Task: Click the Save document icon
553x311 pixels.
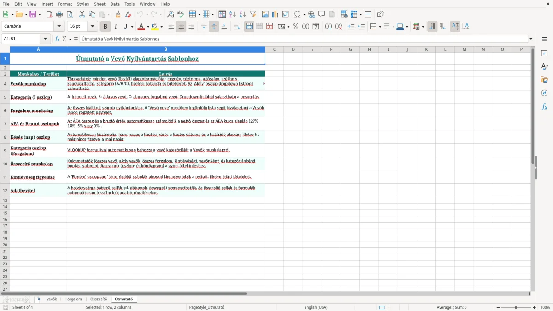Action: 33,14
